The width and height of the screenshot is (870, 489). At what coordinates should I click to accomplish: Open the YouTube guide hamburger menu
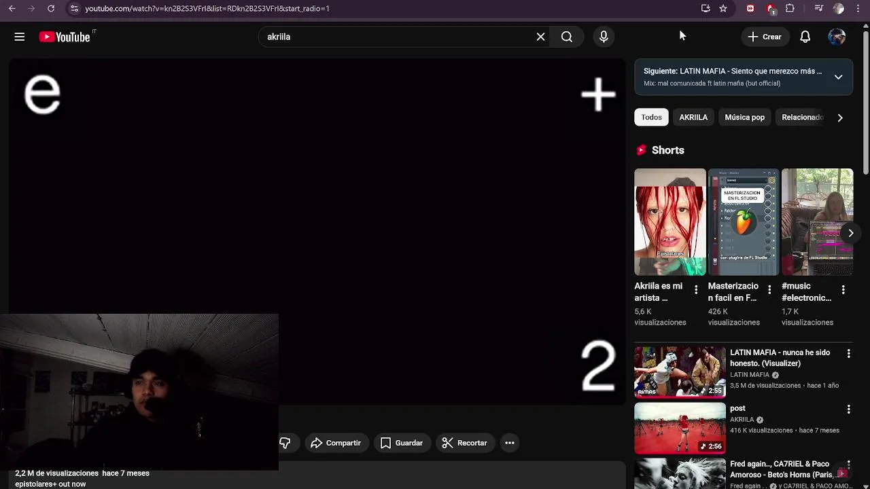[x=20, y=37]
